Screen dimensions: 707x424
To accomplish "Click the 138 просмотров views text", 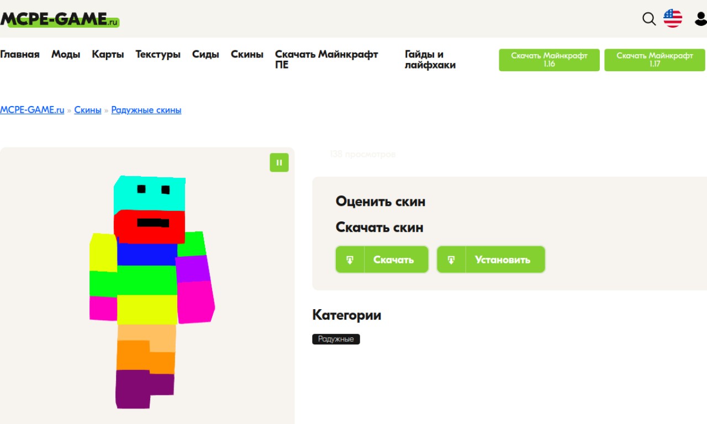I will [x=362, y=155].
